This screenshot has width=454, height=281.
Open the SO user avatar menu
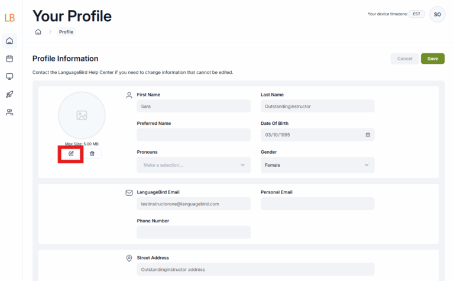[x=437, y=14]
